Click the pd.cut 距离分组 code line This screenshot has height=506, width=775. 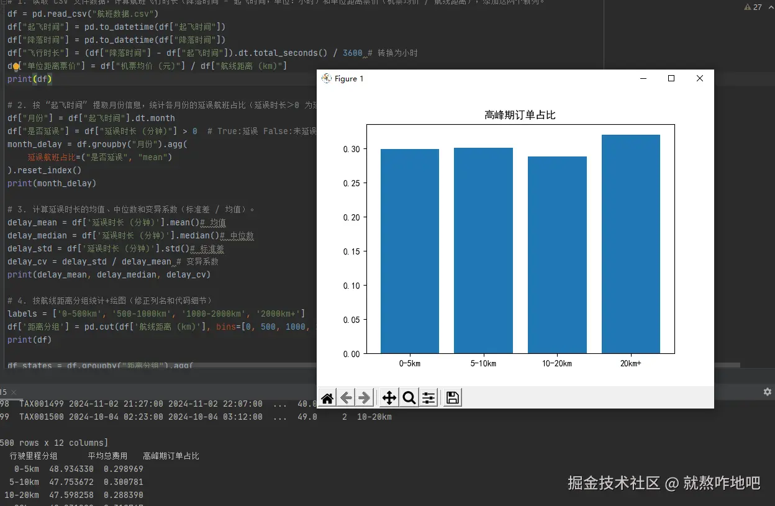coord(162,327)
